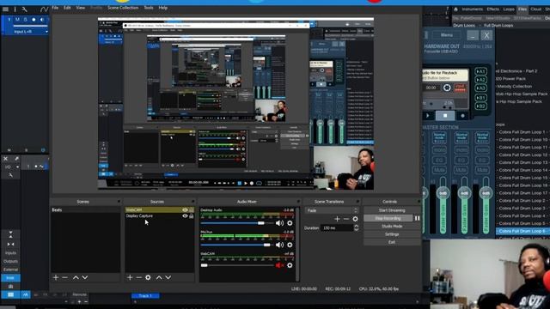
Task: Add a scene transition with the plus icon
Action: click(337, 219)
